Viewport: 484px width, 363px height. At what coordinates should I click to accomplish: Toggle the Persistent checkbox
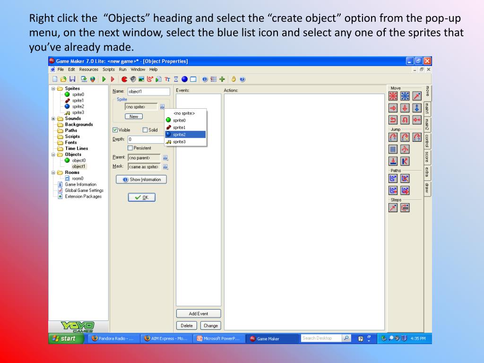coord(130,148)
